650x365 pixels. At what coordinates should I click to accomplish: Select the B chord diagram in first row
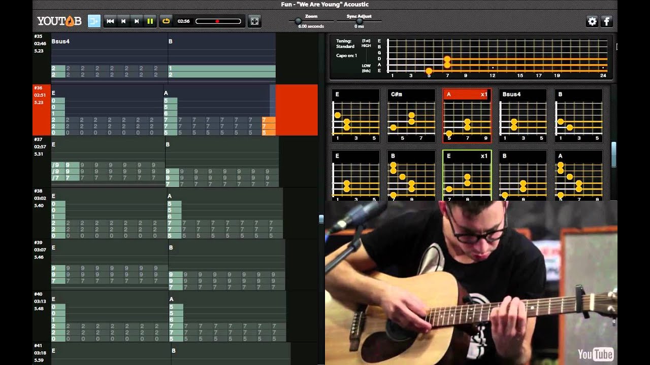coord(578,116)
